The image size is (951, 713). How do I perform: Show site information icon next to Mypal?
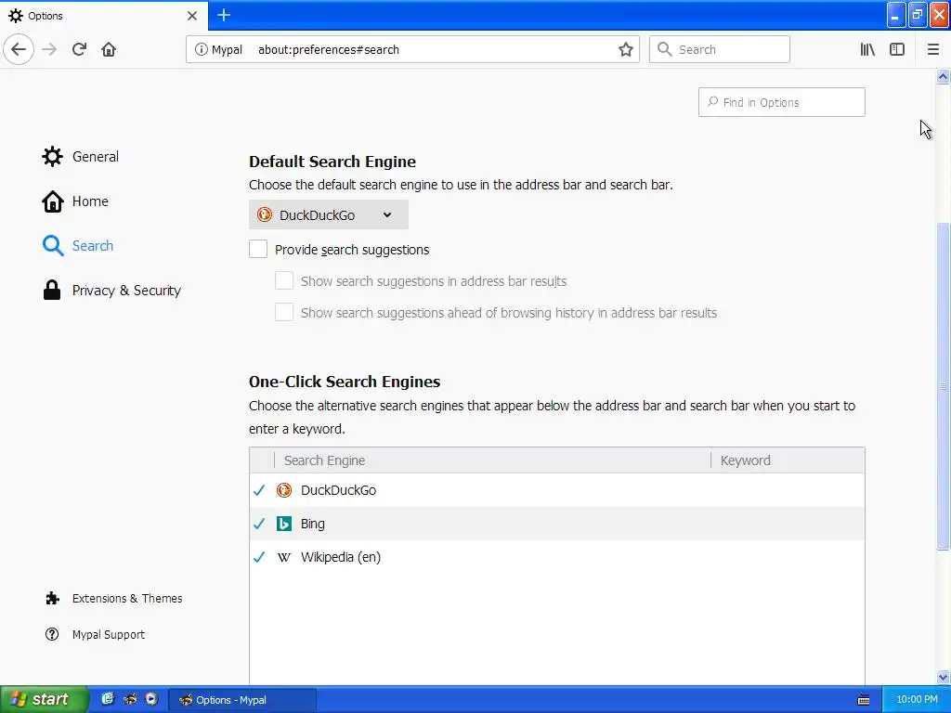201,49
